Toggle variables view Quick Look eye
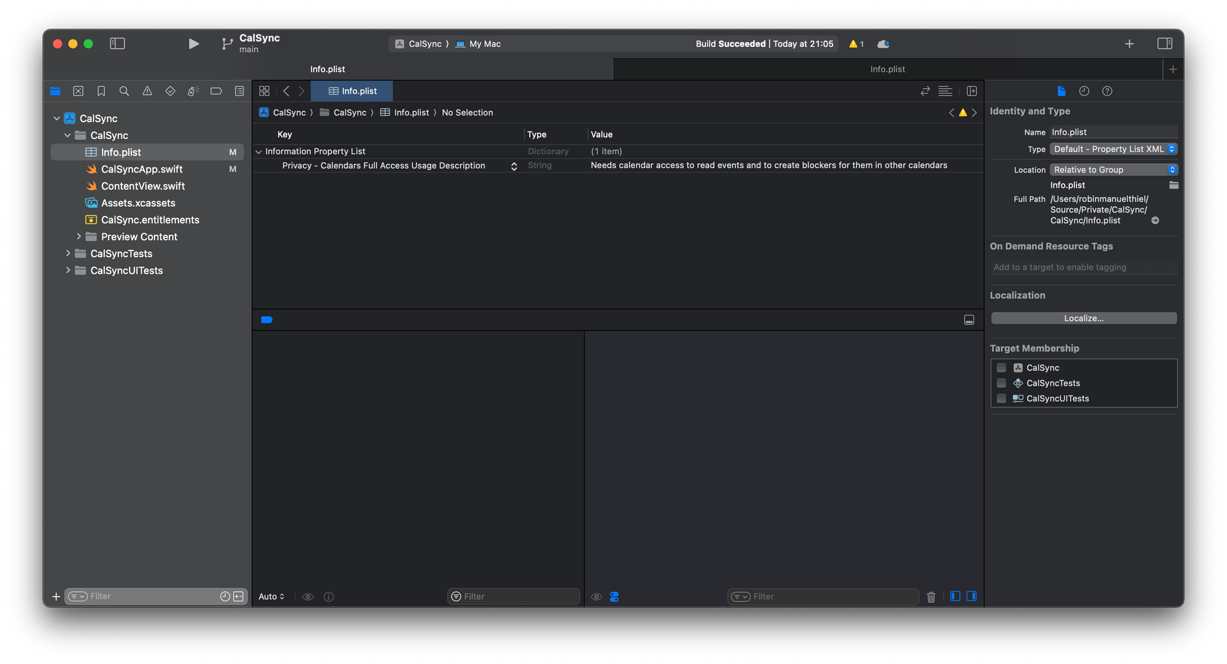The height and width of the screenshot is (664, 1227). [x=308, y=596]
